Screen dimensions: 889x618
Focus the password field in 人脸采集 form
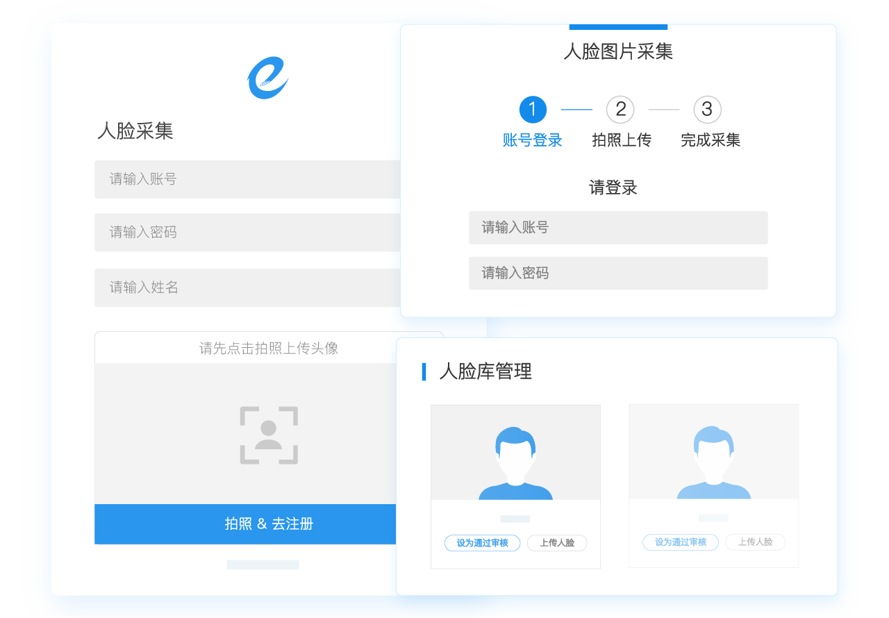(247, 233)
